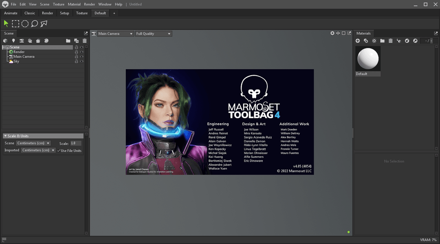Hide the Sky object with eye icon

[82, 61]
